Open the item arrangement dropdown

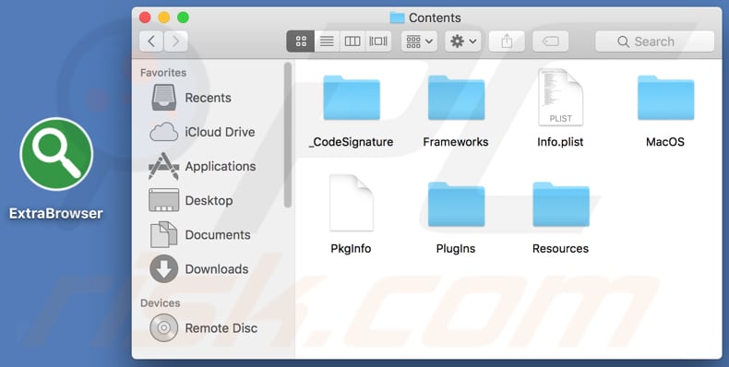(x=419, y=41)
